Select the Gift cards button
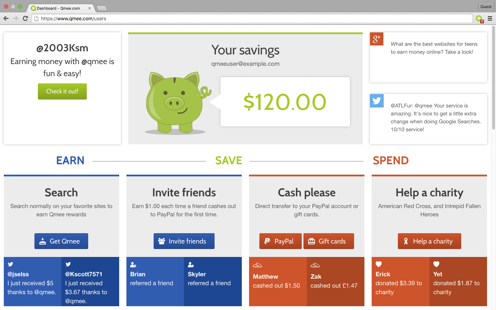 [x=329, y=241]
